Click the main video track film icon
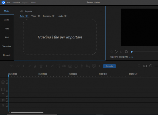The width and height of the screenshot is (158, 115). tap(3, 82)
